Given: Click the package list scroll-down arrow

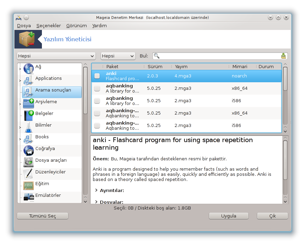Looking at the screenshot, I should click(285, 131).
